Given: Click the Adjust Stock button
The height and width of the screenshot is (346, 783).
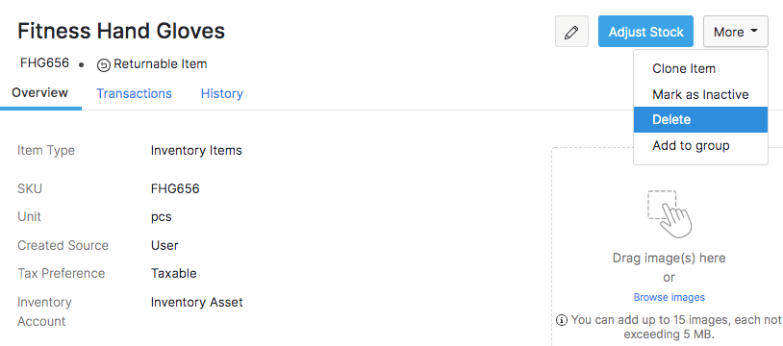Looking at the screenshot, I should click(645, 32).
